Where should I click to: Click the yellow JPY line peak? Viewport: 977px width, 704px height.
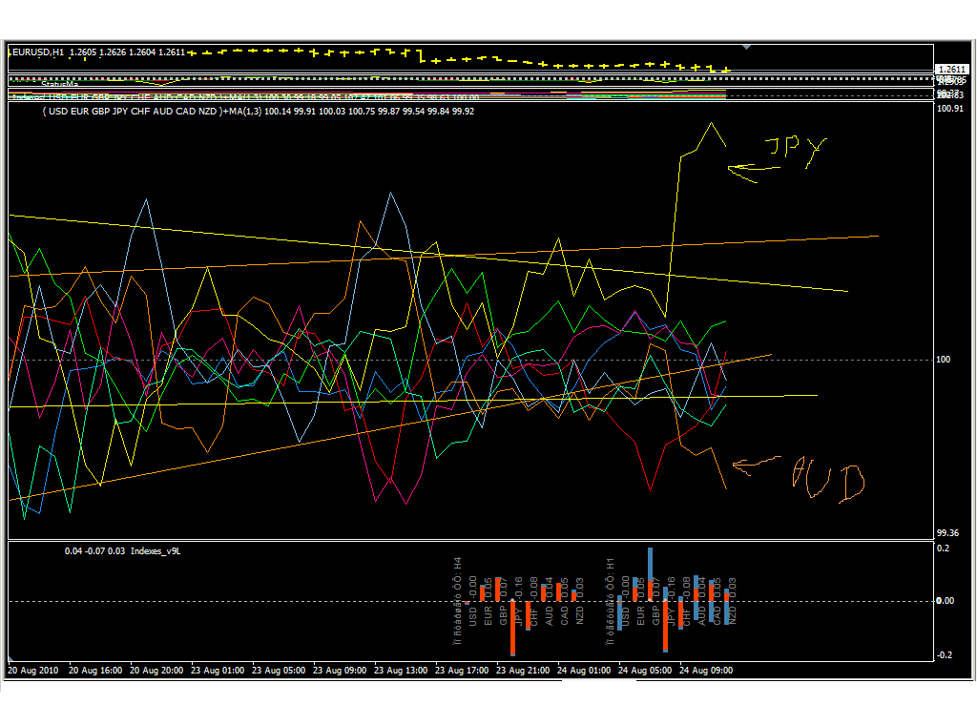[x=712, y=124]
